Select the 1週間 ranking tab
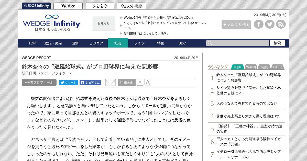The image size is (307, 161). pyautogui.click(x=264, y=67)
